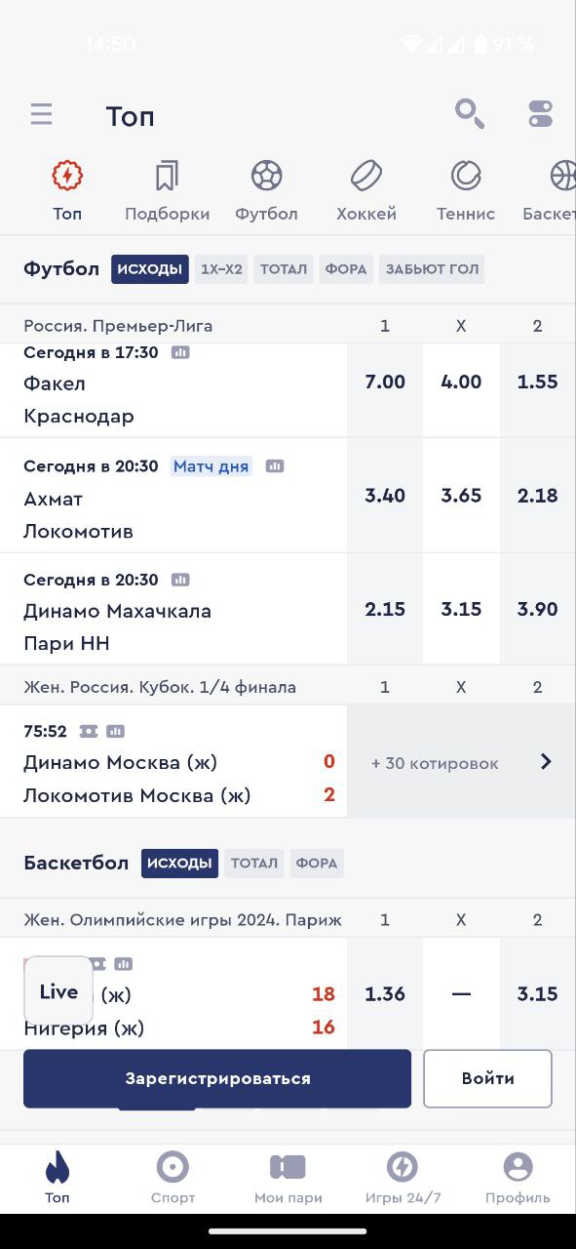576x1249 pixels.
Task: Select ЗАБЬЮТ ГОЛ filter chip
Action: 432,269
